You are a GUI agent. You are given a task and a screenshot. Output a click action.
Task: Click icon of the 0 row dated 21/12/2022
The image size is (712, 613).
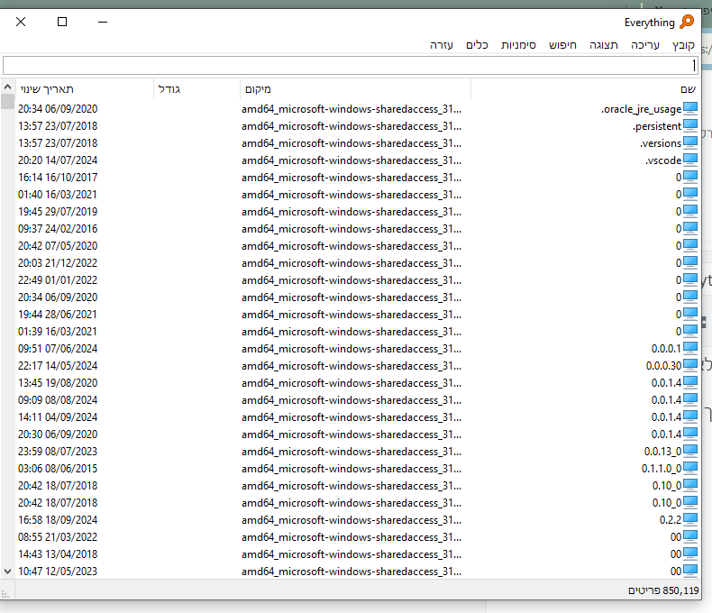coord(690,263)
